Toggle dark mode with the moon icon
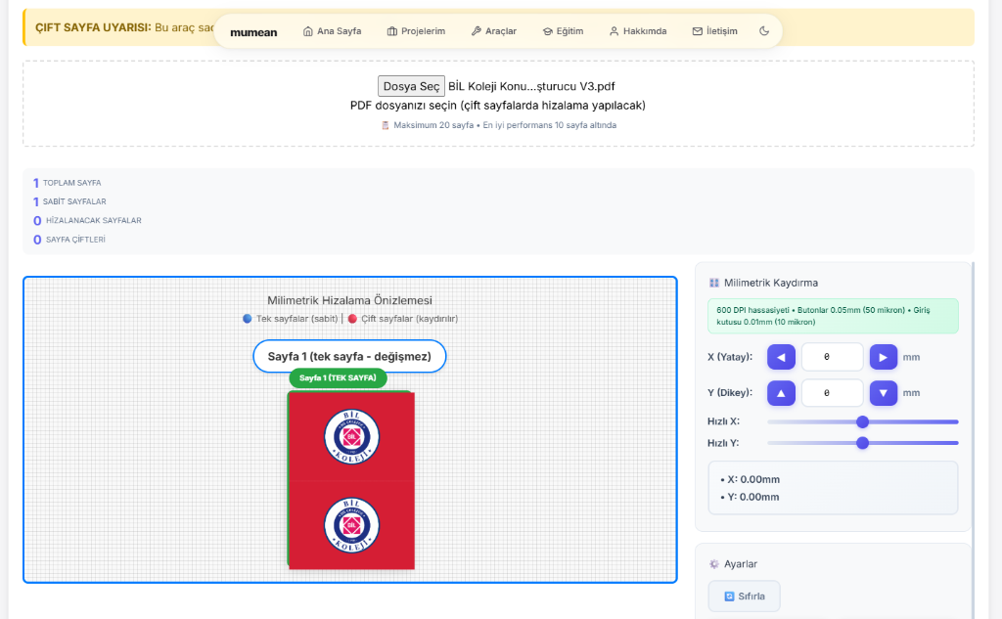Screen dimensions: 1002x619 coord(764,31)
